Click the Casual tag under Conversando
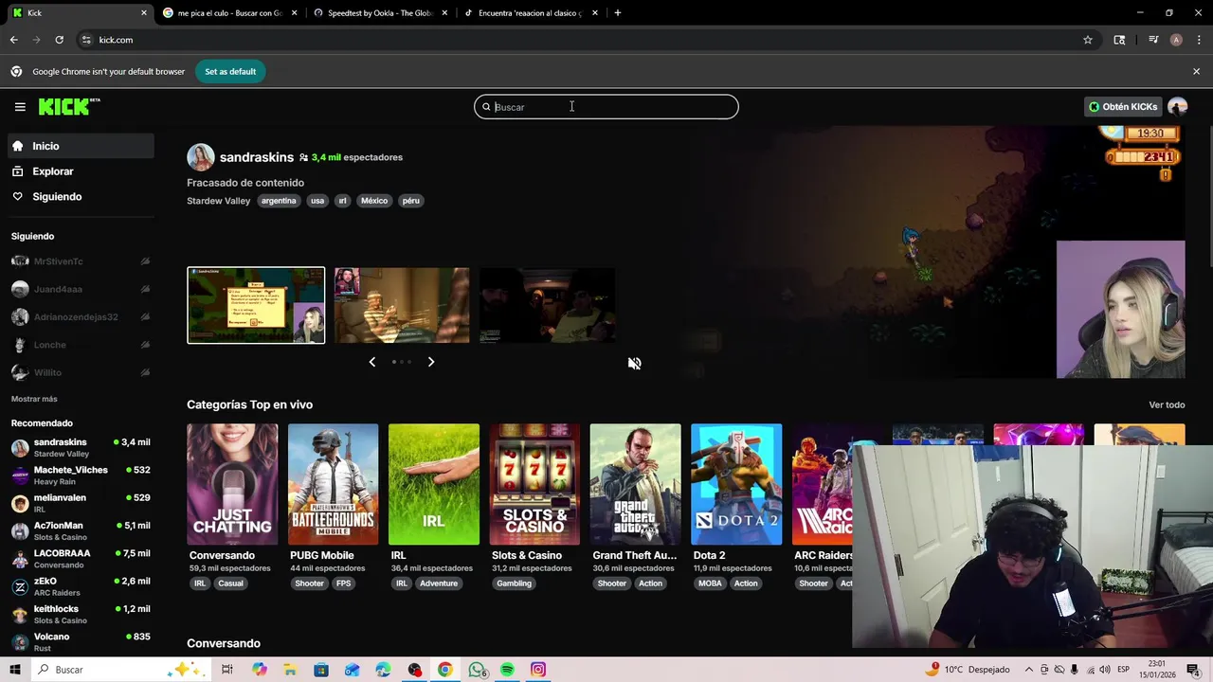The image size is (1213, 682). [230, 583]
